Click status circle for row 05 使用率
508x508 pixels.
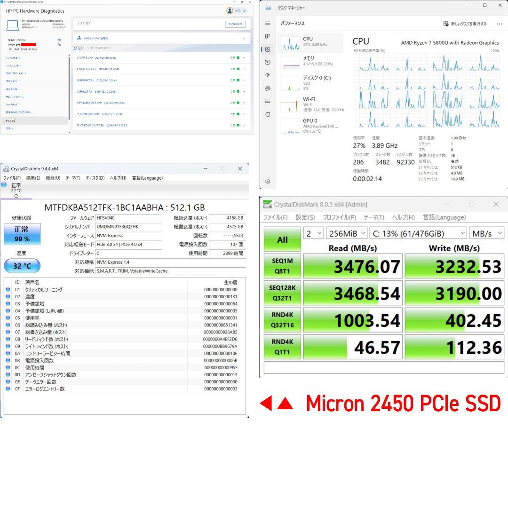pyautogui.click(x=8, y=318)
